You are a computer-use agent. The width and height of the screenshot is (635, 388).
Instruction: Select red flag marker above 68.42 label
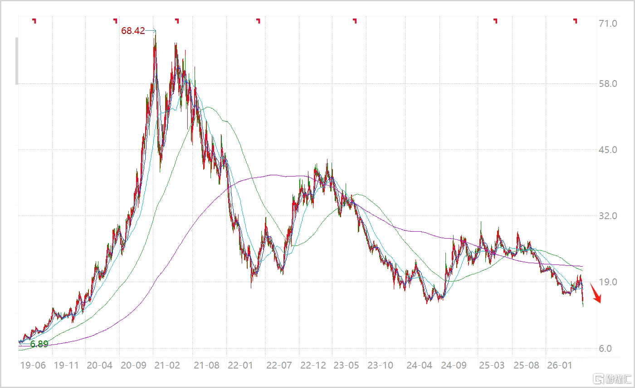pos(116,21)
